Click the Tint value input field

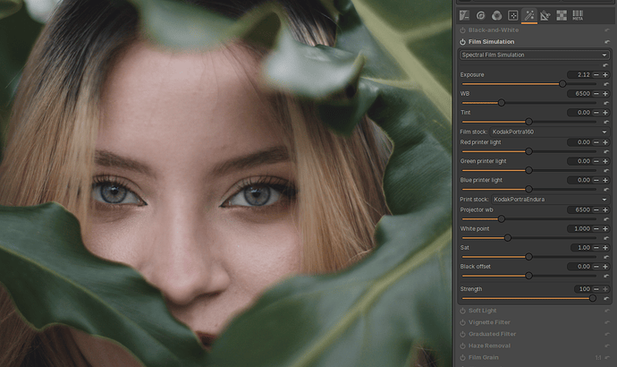[x=579, y=113]
